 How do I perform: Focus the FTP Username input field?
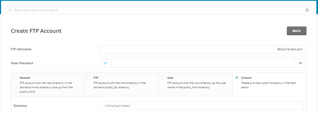pyautogui.click(x=186, y=49)
